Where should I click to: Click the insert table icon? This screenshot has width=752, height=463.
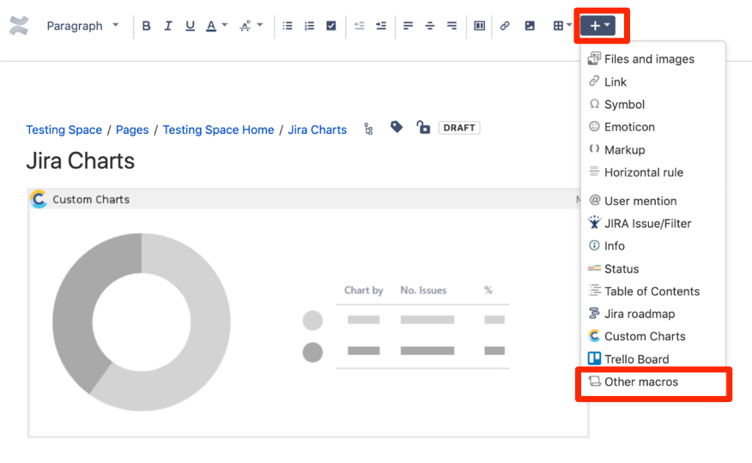point(558,26)
